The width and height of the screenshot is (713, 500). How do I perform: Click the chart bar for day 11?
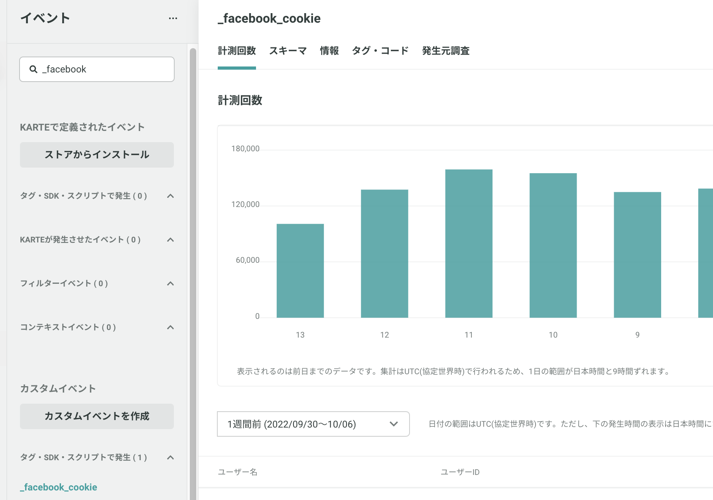[x=469, y=244]
